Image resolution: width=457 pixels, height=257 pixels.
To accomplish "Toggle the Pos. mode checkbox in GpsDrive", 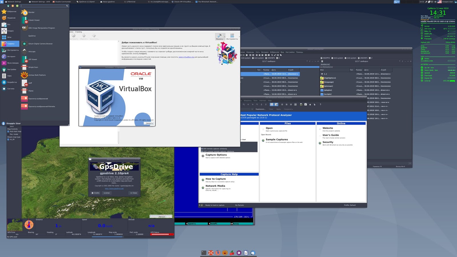I will [8, 134].
